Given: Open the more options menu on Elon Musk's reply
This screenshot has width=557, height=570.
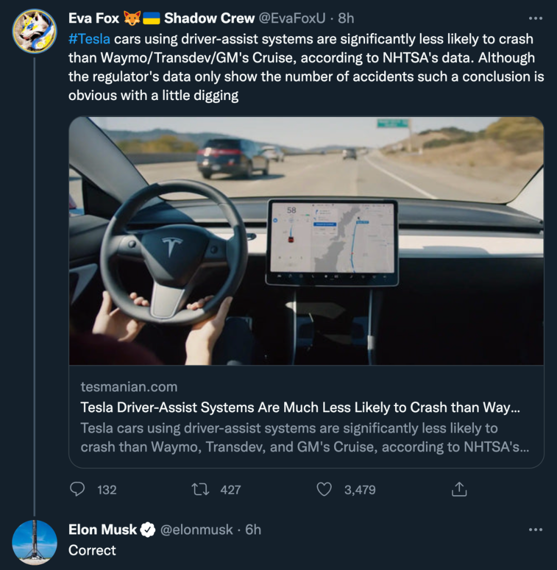Looking at the screenshot, I should coord(535,530).
